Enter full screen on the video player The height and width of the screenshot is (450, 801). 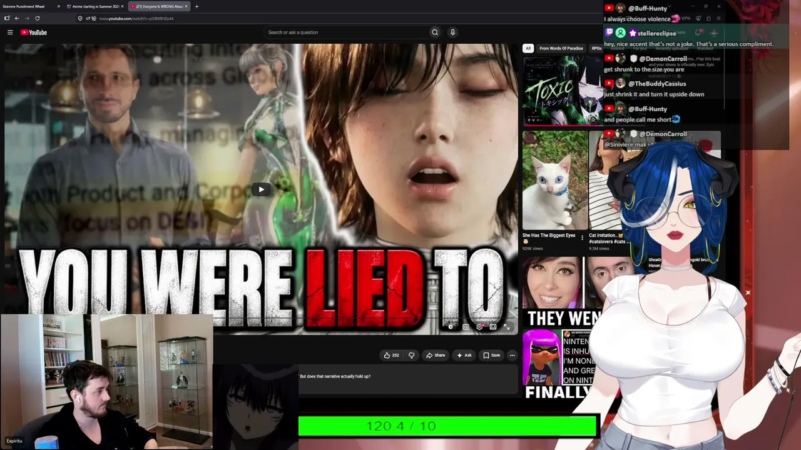pos(507,327)
